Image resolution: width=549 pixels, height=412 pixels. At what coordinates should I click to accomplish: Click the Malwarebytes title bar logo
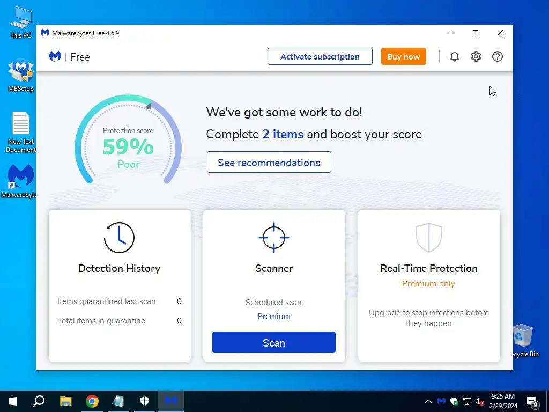click(x=45, y=33)
